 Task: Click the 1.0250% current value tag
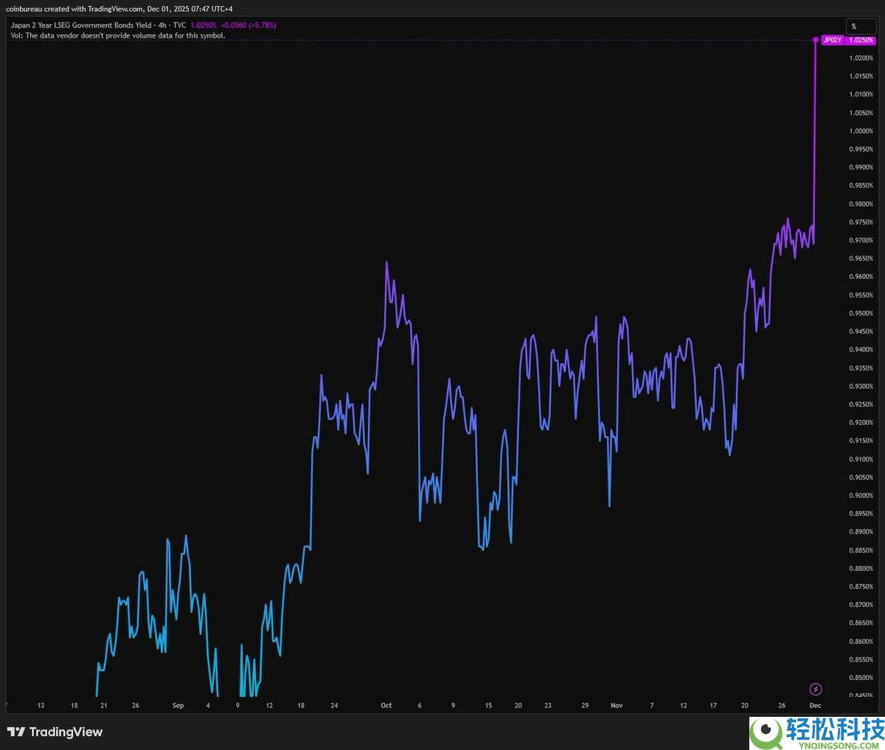pyautogui.click(x=861, y=40)
